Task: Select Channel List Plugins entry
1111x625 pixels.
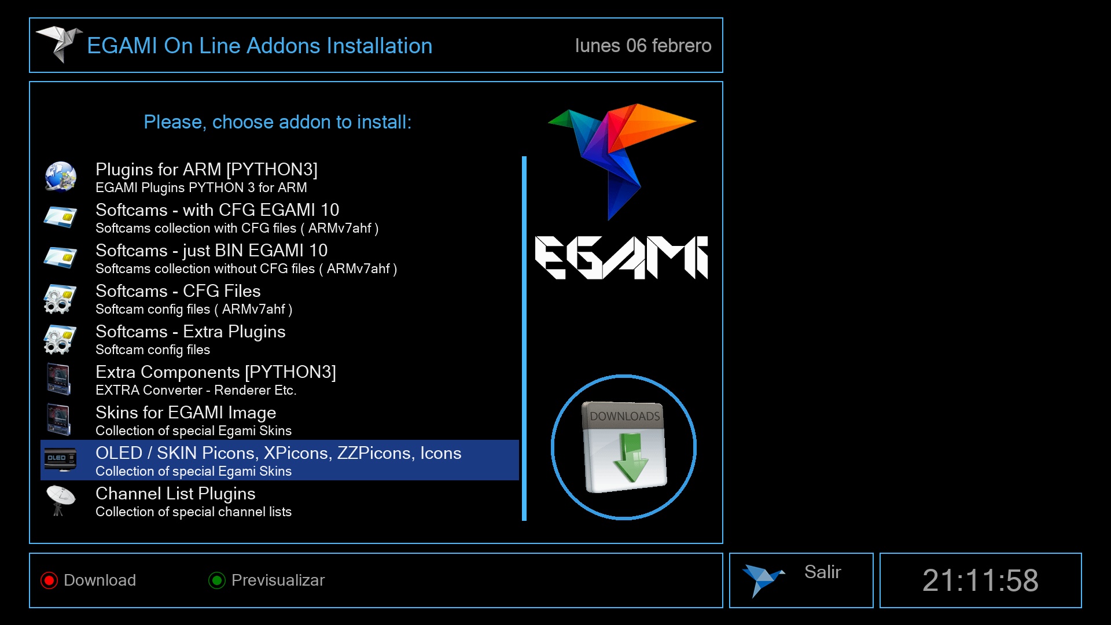Action: (x=175, y=494)
